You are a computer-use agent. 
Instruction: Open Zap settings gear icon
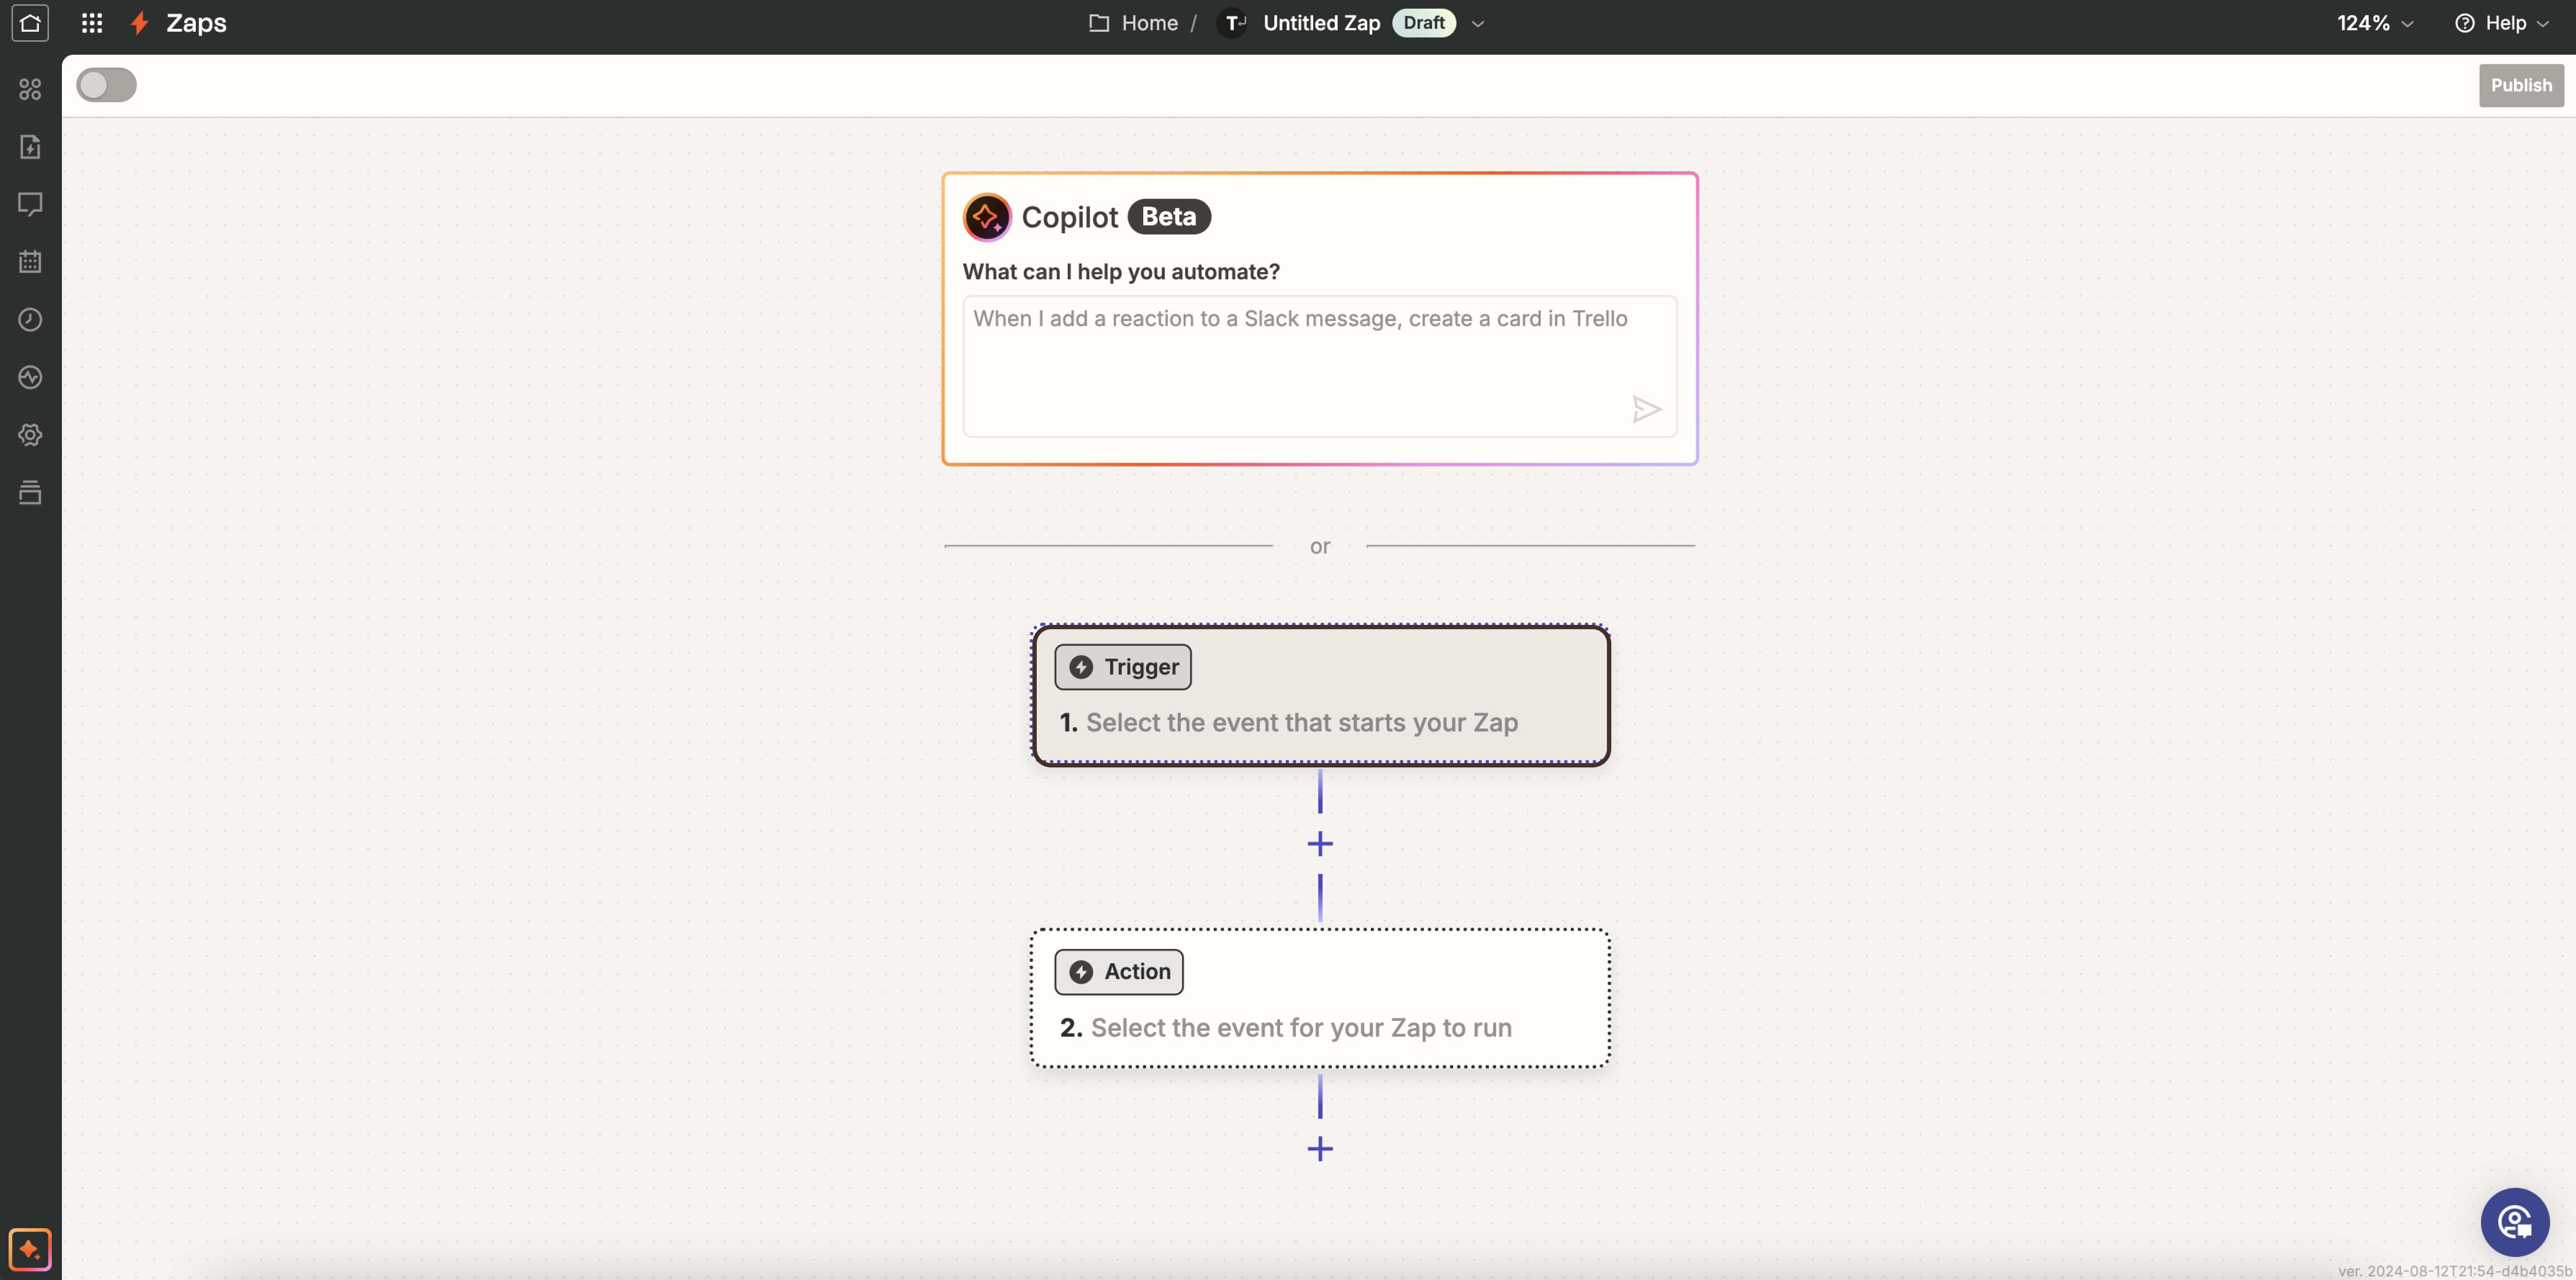tap(30, 435)
